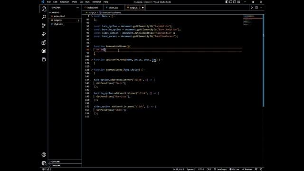The width and height of the screenshot is (304, 171).
Task: Open the Search view in activity bar
Action: click(44, 17)
